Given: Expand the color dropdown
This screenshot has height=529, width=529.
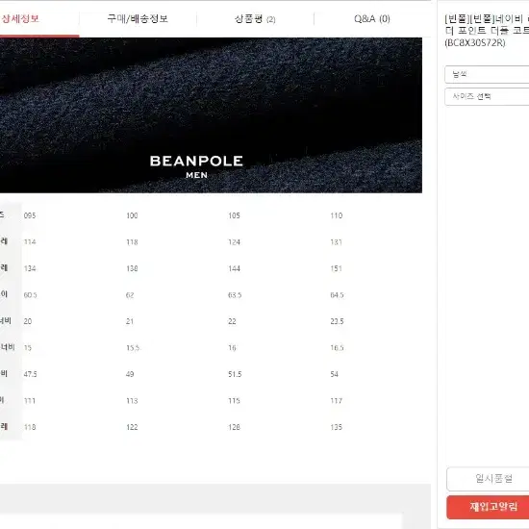Looking at the screenshot, I should [487, 75].
